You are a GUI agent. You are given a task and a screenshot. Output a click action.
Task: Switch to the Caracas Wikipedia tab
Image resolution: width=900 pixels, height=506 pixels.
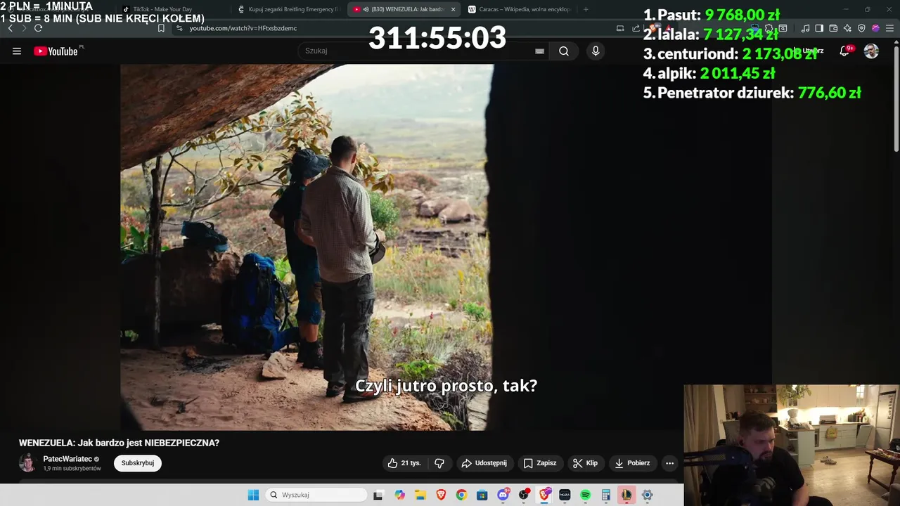pos(520,9)
